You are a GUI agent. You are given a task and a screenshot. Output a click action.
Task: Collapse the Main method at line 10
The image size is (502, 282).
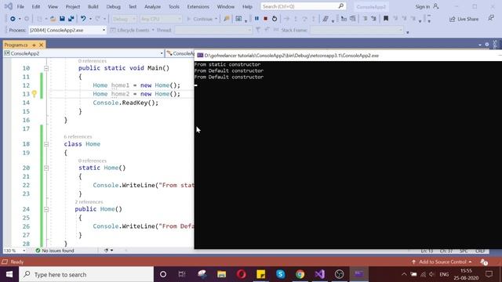[46, 68]
